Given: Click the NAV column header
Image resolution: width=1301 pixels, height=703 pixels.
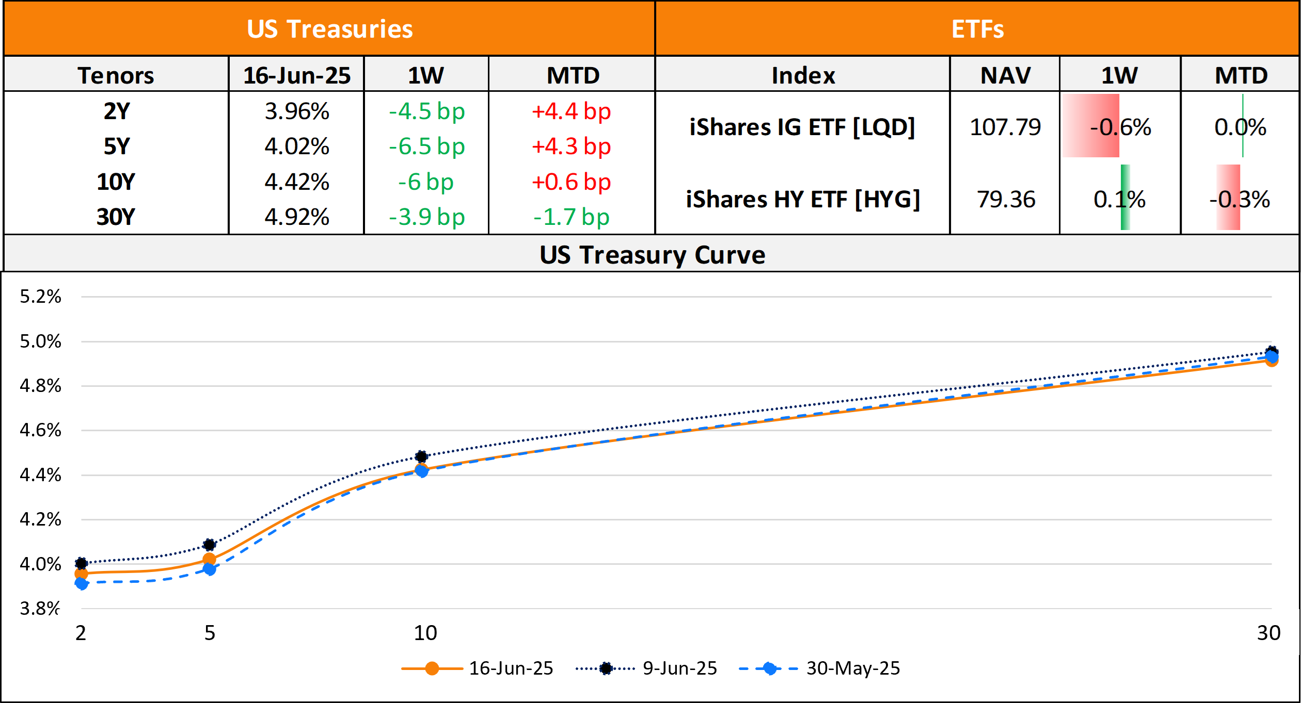Looking at the screenshot, I should (1005, 75).
